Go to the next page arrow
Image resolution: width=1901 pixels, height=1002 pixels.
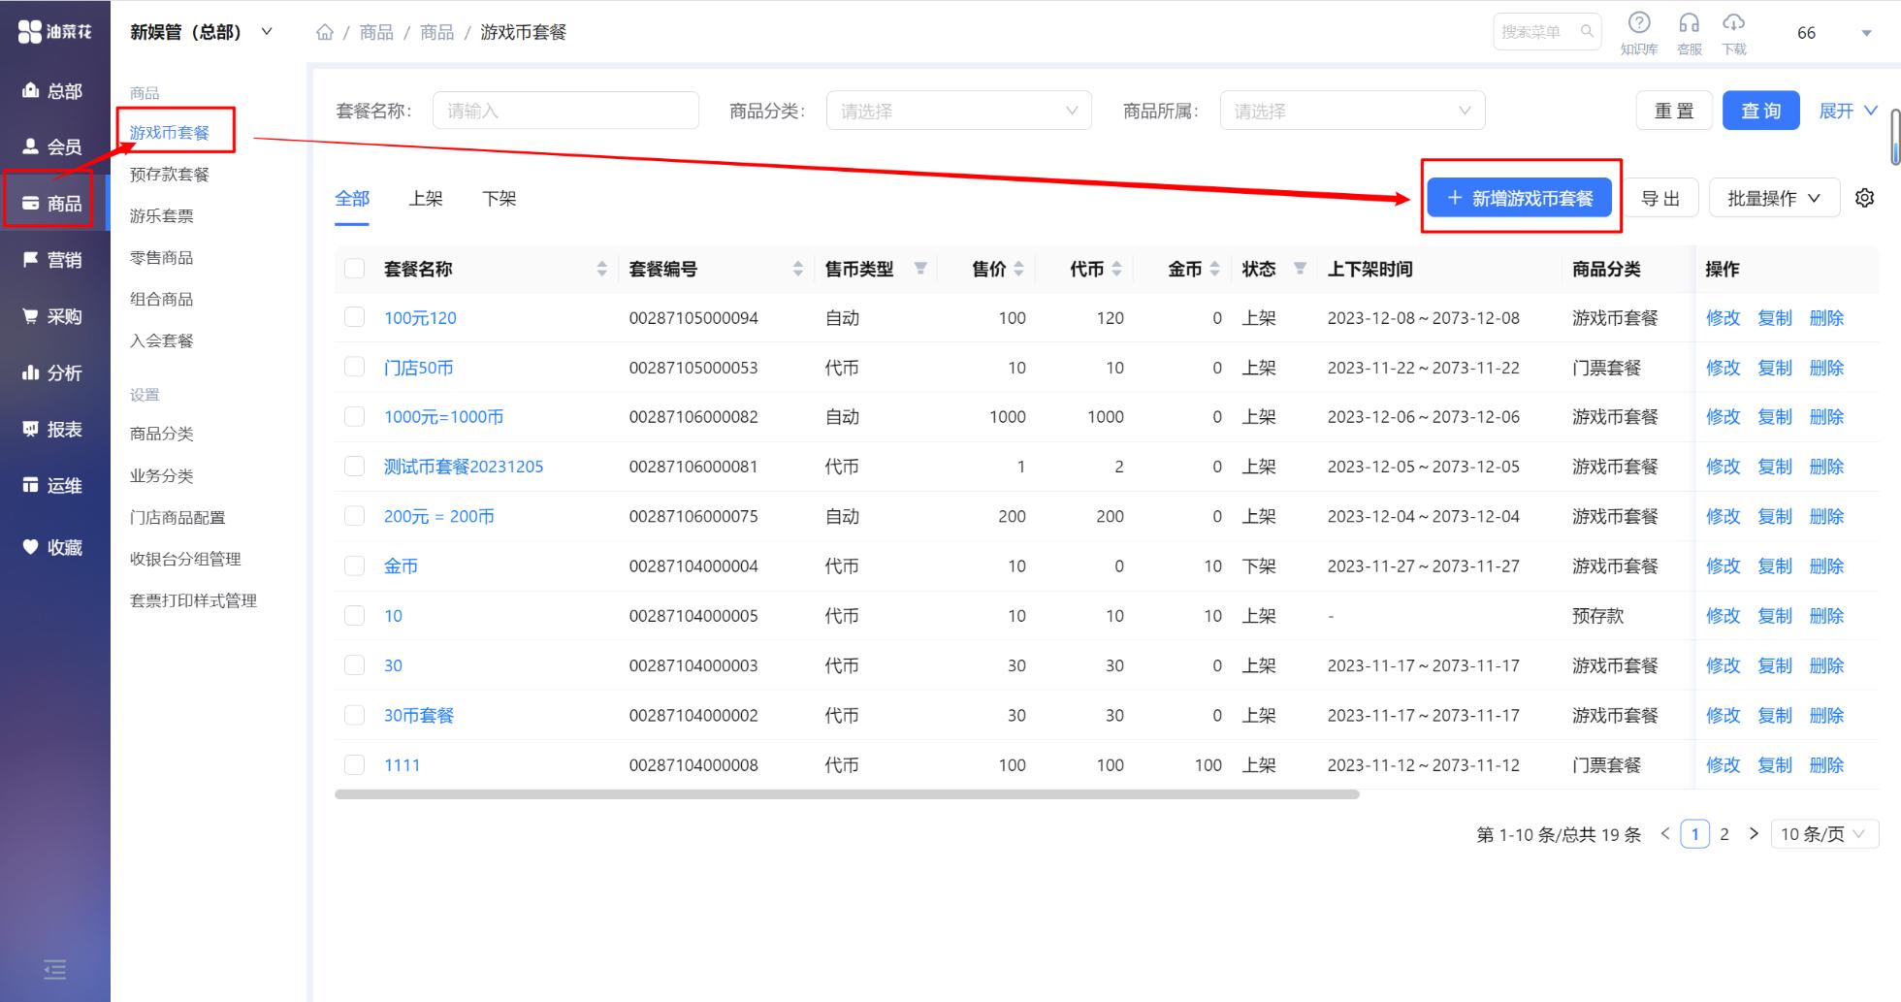tap(1754, 833)
